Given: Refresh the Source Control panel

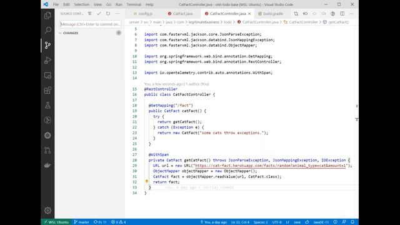Looking at the screenshot, I should (x=108, y=14).
